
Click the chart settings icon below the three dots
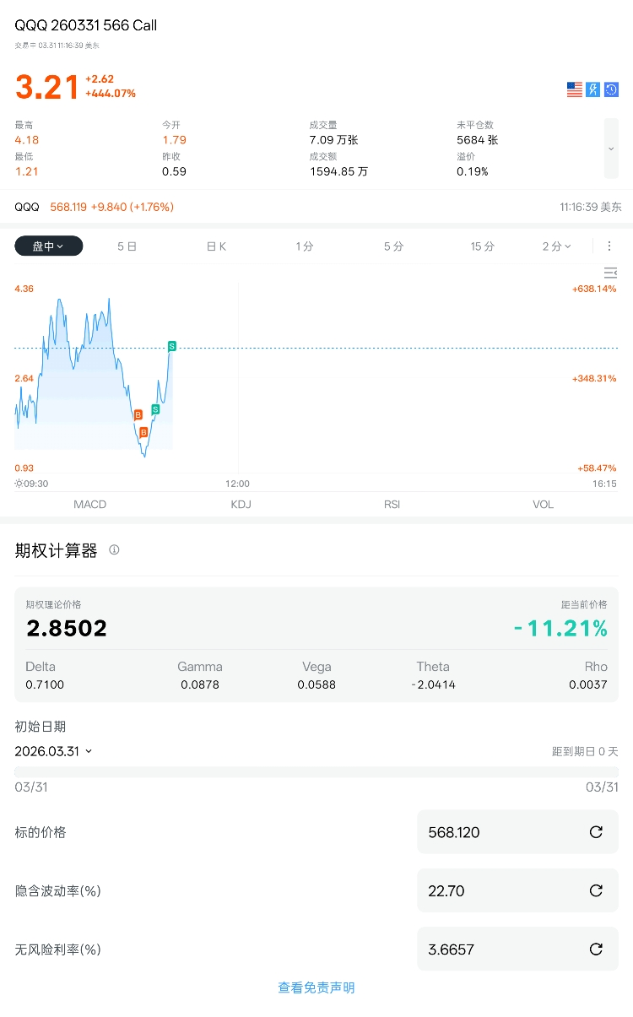[x=610, y=273]
